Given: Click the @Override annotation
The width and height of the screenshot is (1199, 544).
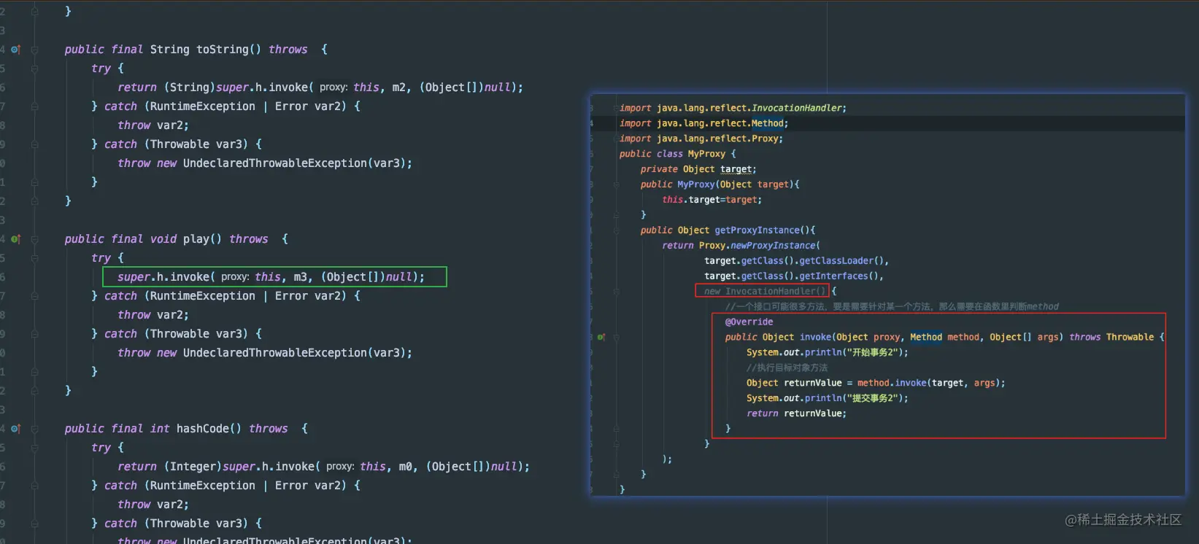Looking at the screenshot, I should pos(749,322).
